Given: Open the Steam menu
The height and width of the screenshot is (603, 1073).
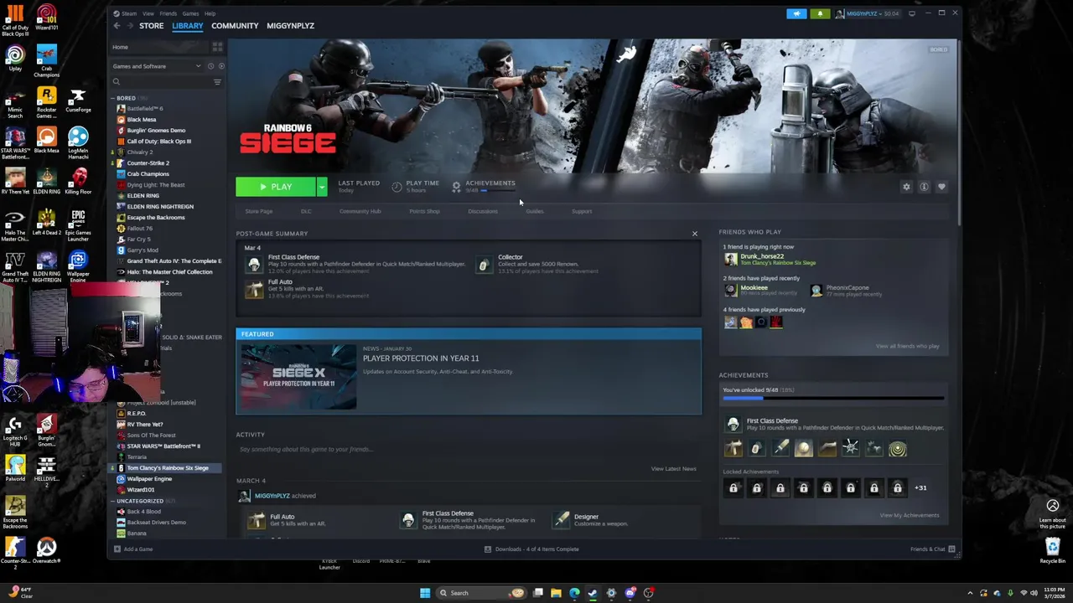Looking at the screenshot, I should coord(128,13).
